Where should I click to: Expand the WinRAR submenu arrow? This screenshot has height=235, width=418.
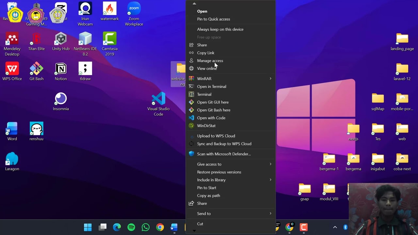[270, 79]
